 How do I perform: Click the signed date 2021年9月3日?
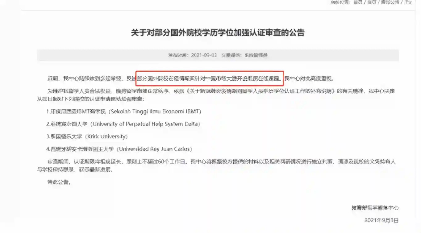381,220
